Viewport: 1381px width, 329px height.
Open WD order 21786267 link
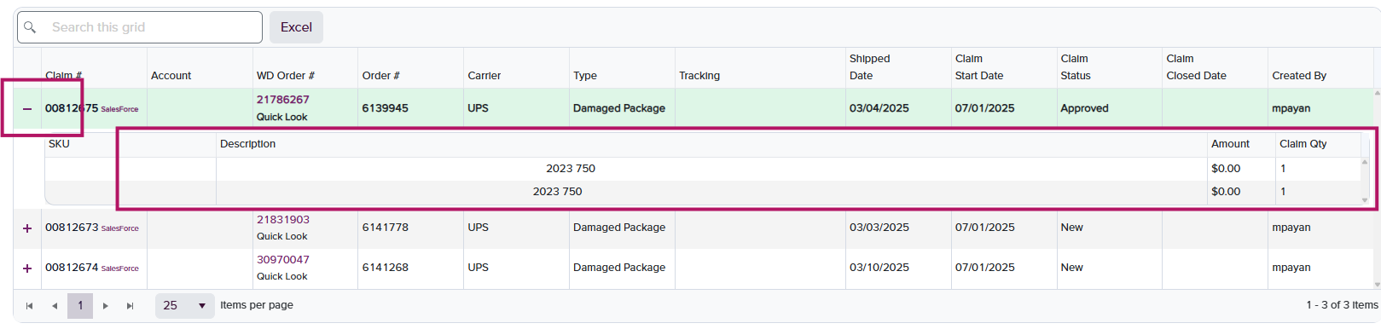[283, 100]
